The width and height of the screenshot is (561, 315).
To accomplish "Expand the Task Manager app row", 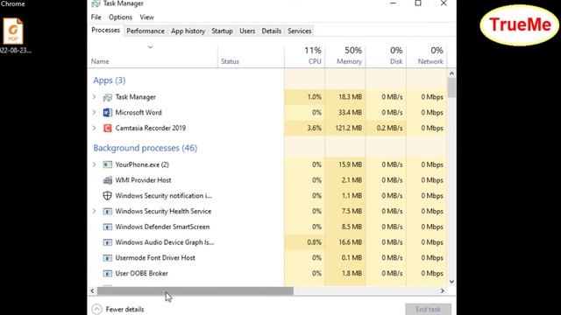I will pyautogui.click(x=94, y=97).
